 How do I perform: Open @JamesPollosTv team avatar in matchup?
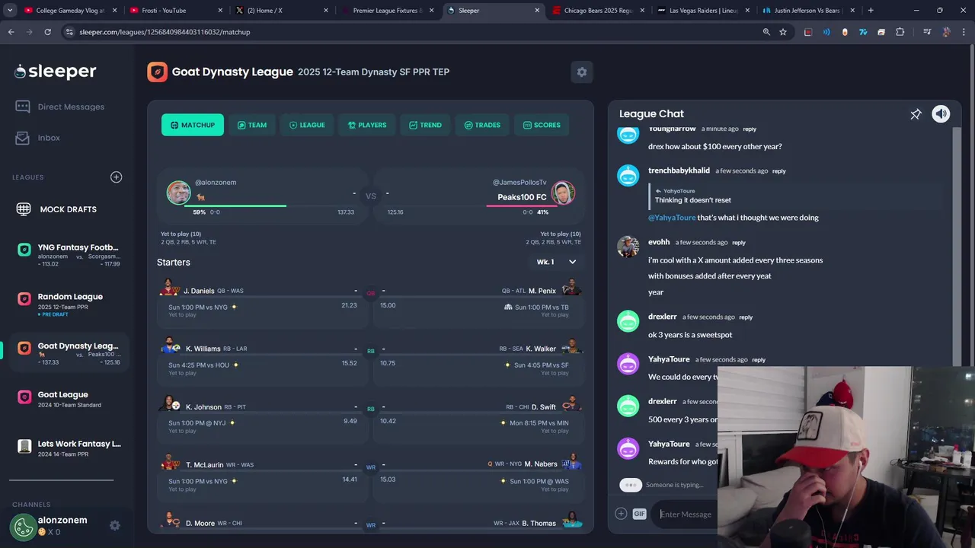(x=563, y=193)
